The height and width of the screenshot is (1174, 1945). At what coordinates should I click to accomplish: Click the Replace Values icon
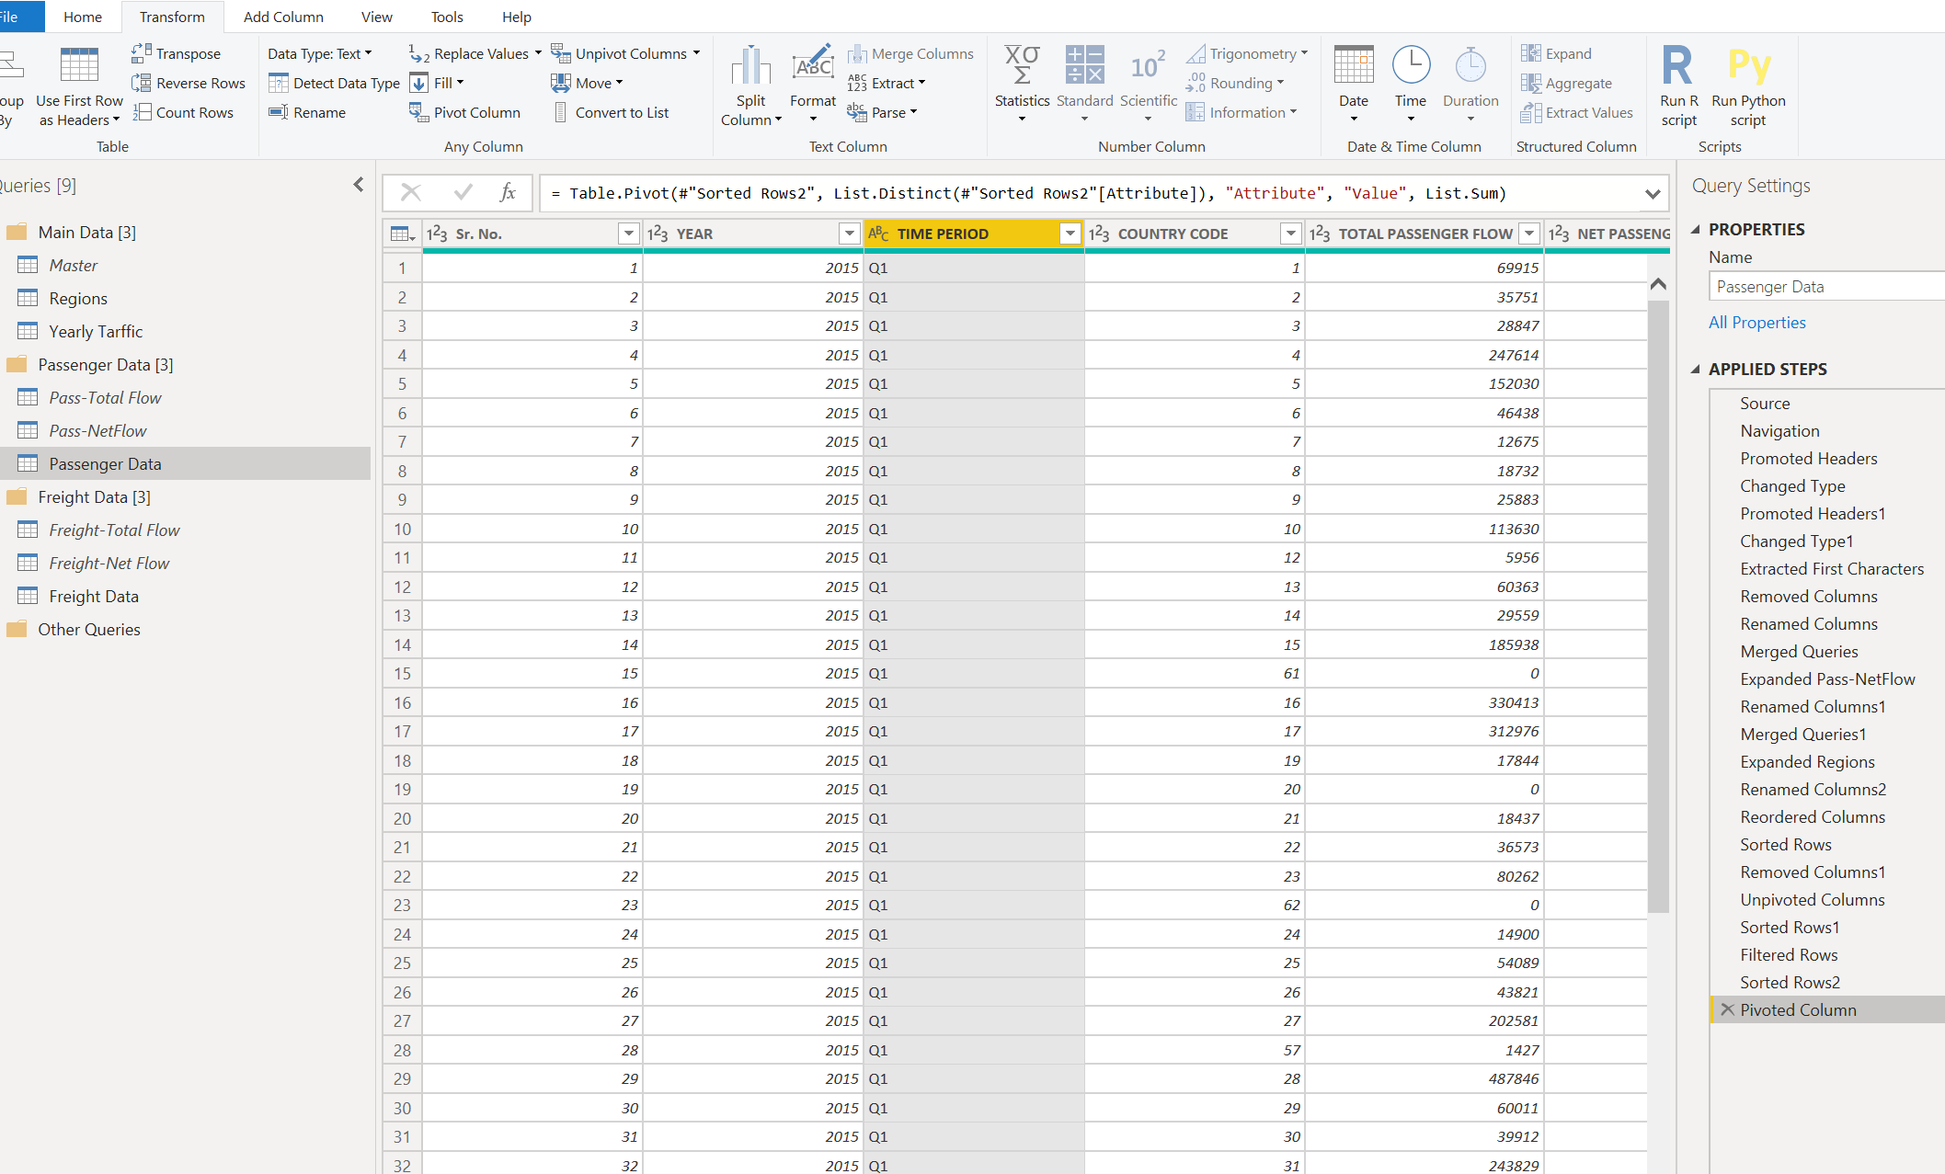coord(419,53)
